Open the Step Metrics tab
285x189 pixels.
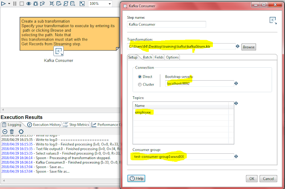(x=76, y=125)
